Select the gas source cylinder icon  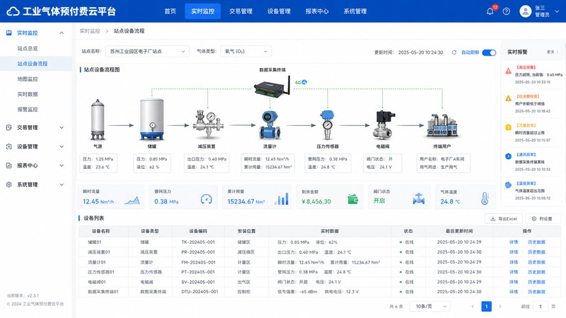pos(98,119)
